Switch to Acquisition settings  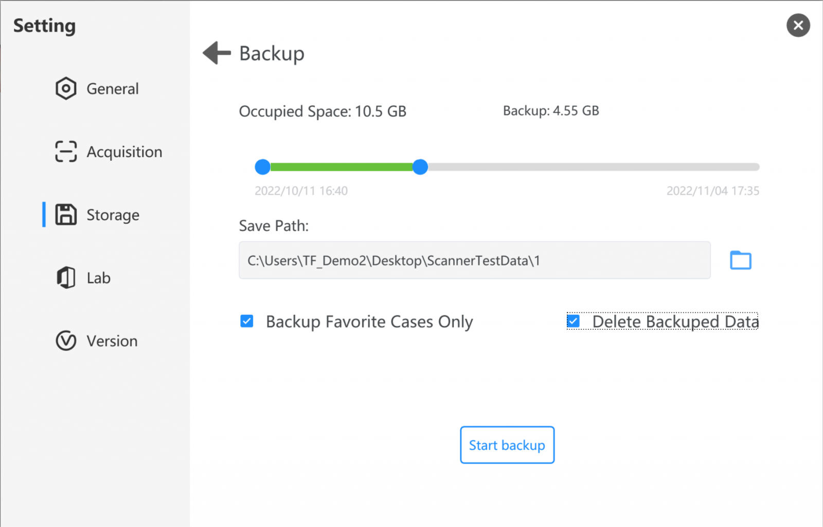tap(109, 152)
